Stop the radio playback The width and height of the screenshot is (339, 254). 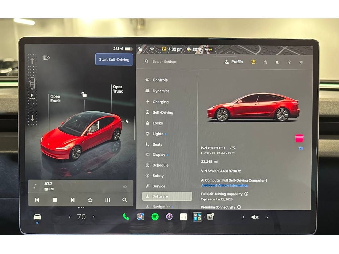[x=55, y=200]
